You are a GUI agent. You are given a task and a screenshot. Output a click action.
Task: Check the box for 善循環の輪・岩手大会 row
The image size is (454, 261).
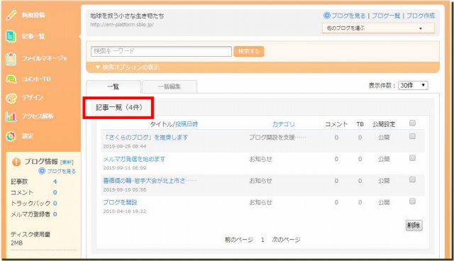pos(412,179)
